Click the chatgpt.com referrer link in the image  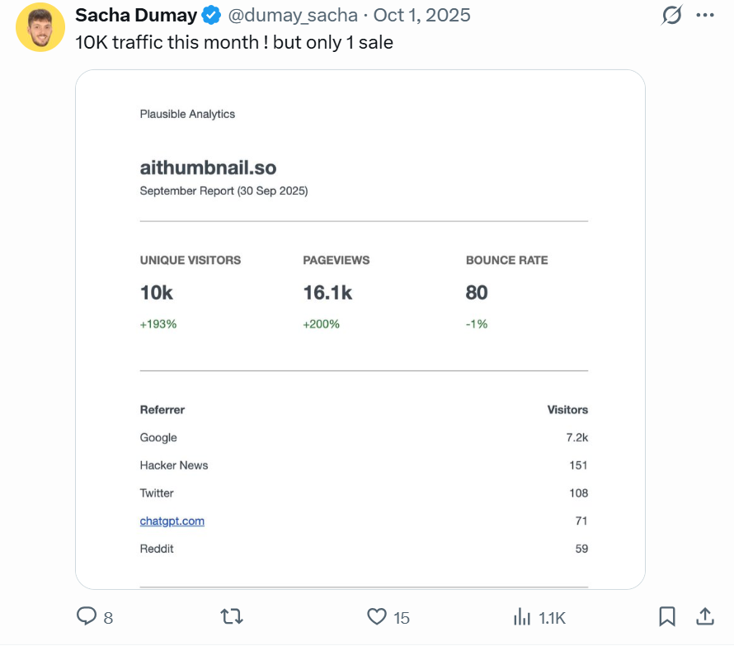172,521
